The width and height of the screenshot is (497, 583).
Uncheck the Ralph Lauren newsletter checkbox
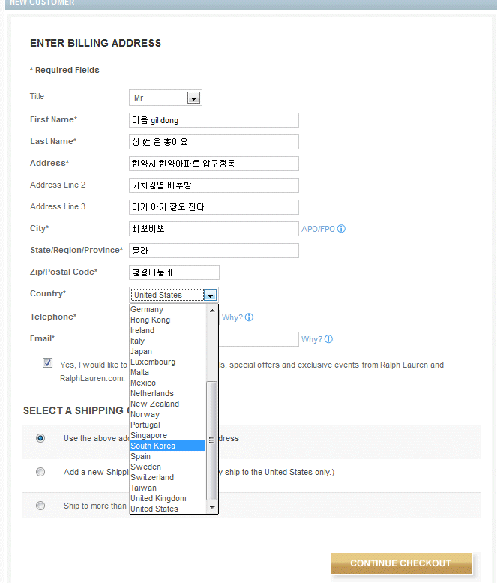[47, 363]
